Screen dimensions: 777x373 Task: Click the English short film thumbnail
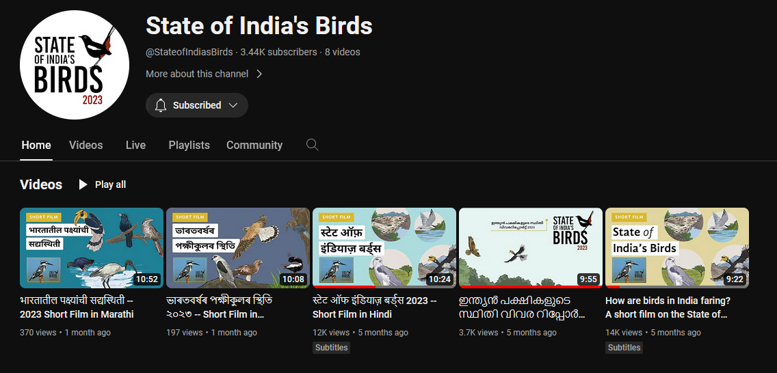tap(677, 247)
